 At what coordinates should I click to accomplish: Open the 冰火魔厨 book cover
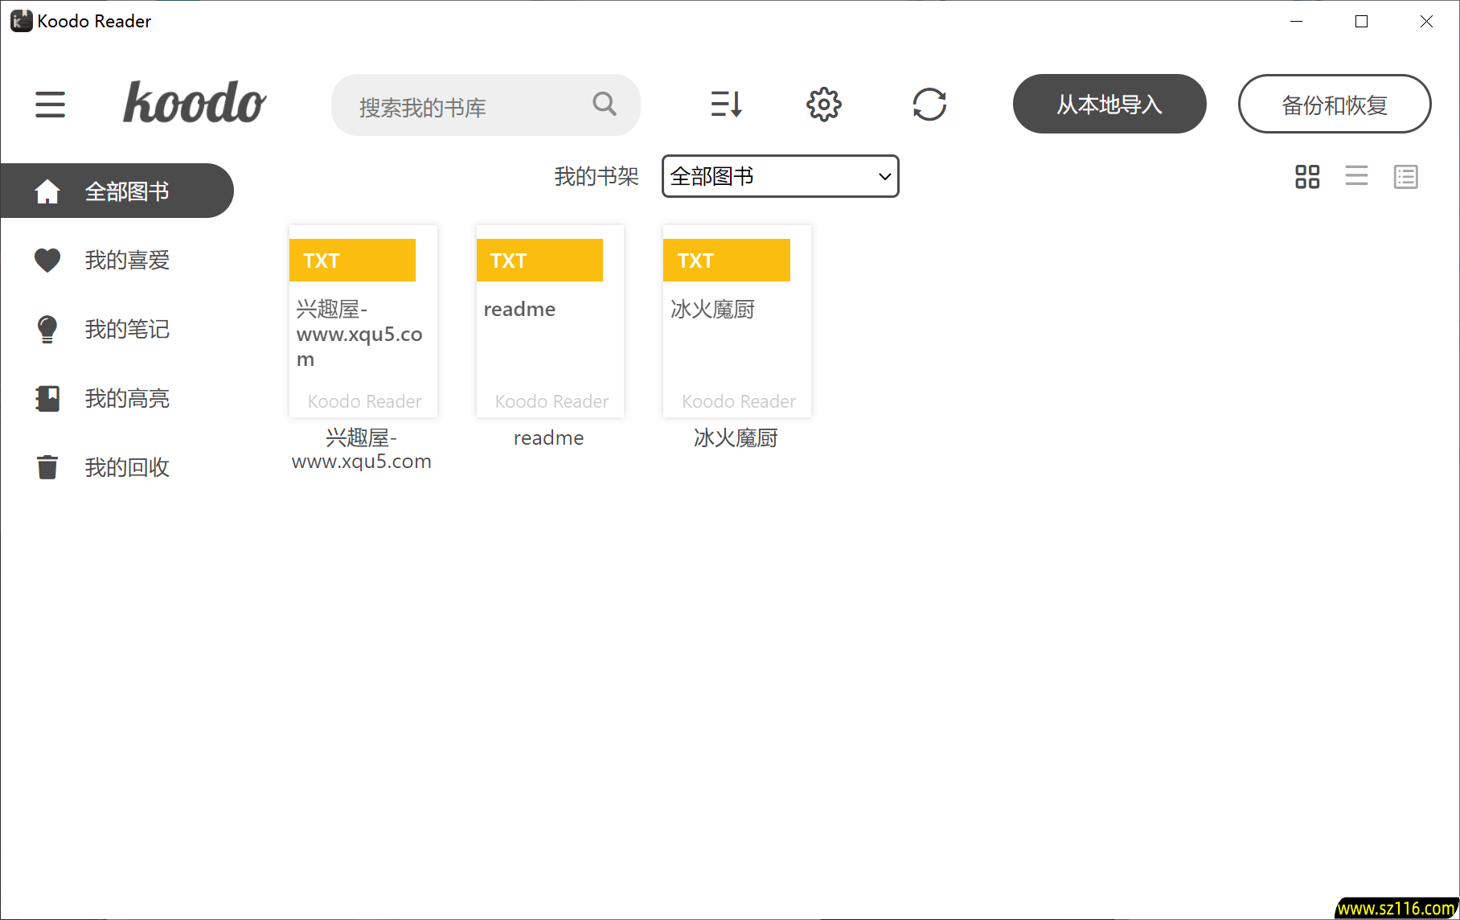coord(736,322)
